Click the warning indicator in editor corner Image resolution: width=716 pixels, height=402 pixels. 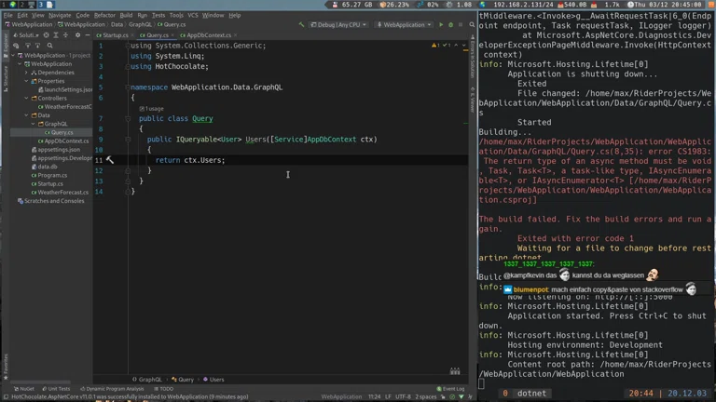pos(435,45)
